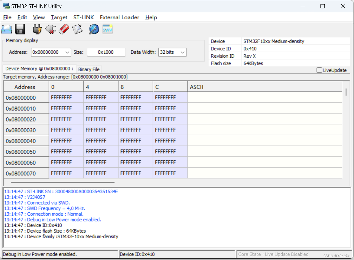Click cell in column 8 of row 0x08000020
354x260 pixels.
136,119
